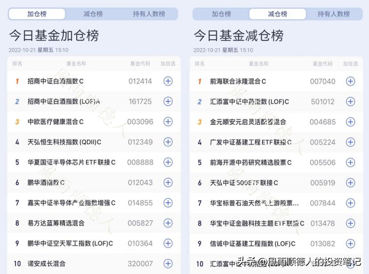Screen dimensions: 369x274
Task: Click fund code 012414
Action: click(x=140, y=81)
